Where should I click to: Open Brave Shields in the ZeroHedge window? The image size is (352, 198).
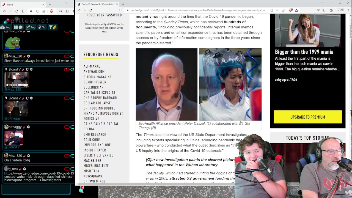[291, 10]
